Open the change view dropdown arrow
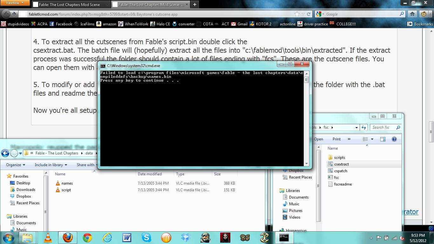This screenshot has width=434, height=244. coord(372,139)
